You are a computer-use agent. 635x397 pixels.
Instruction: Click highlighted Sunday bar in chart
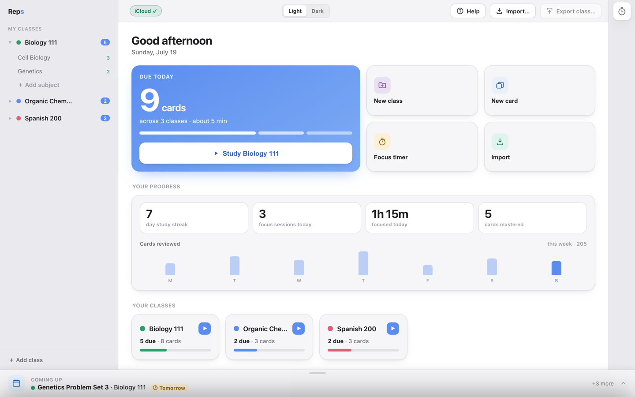click(x=557, y=268)
